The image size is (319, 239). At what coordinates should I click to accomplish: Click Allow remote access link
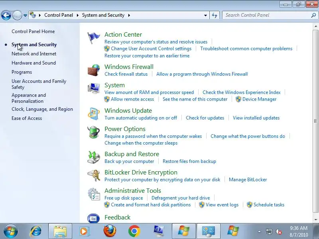[x=132, y=99]
